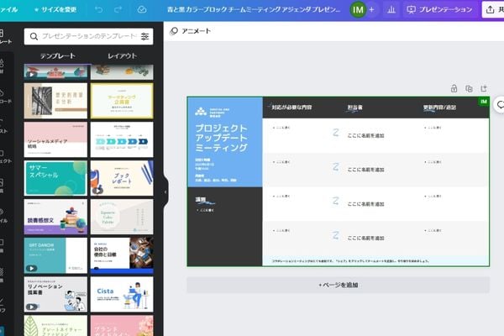504x336 pixels.
Task: Click the アニメート button
Action: 191,31
